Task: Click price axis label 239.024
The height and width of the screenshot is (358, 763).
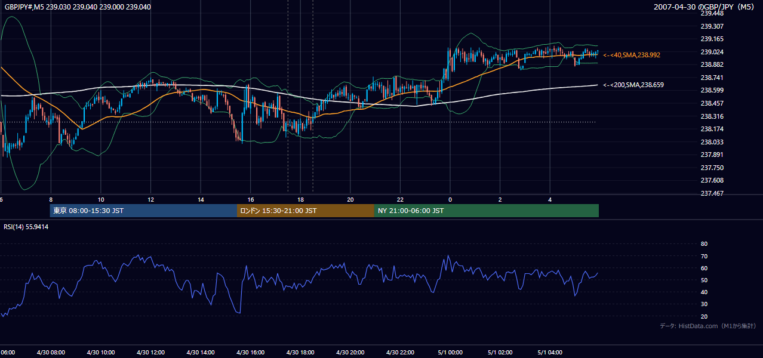Action: [x=712, y=52]
